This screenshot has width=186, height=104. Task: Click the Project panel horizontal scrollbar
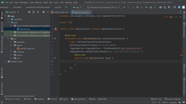pos(19,96)
